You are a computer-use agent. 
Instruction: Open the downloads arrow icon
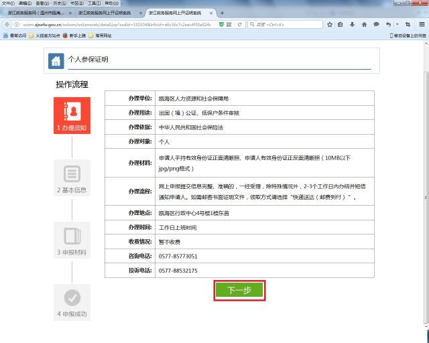352,25
